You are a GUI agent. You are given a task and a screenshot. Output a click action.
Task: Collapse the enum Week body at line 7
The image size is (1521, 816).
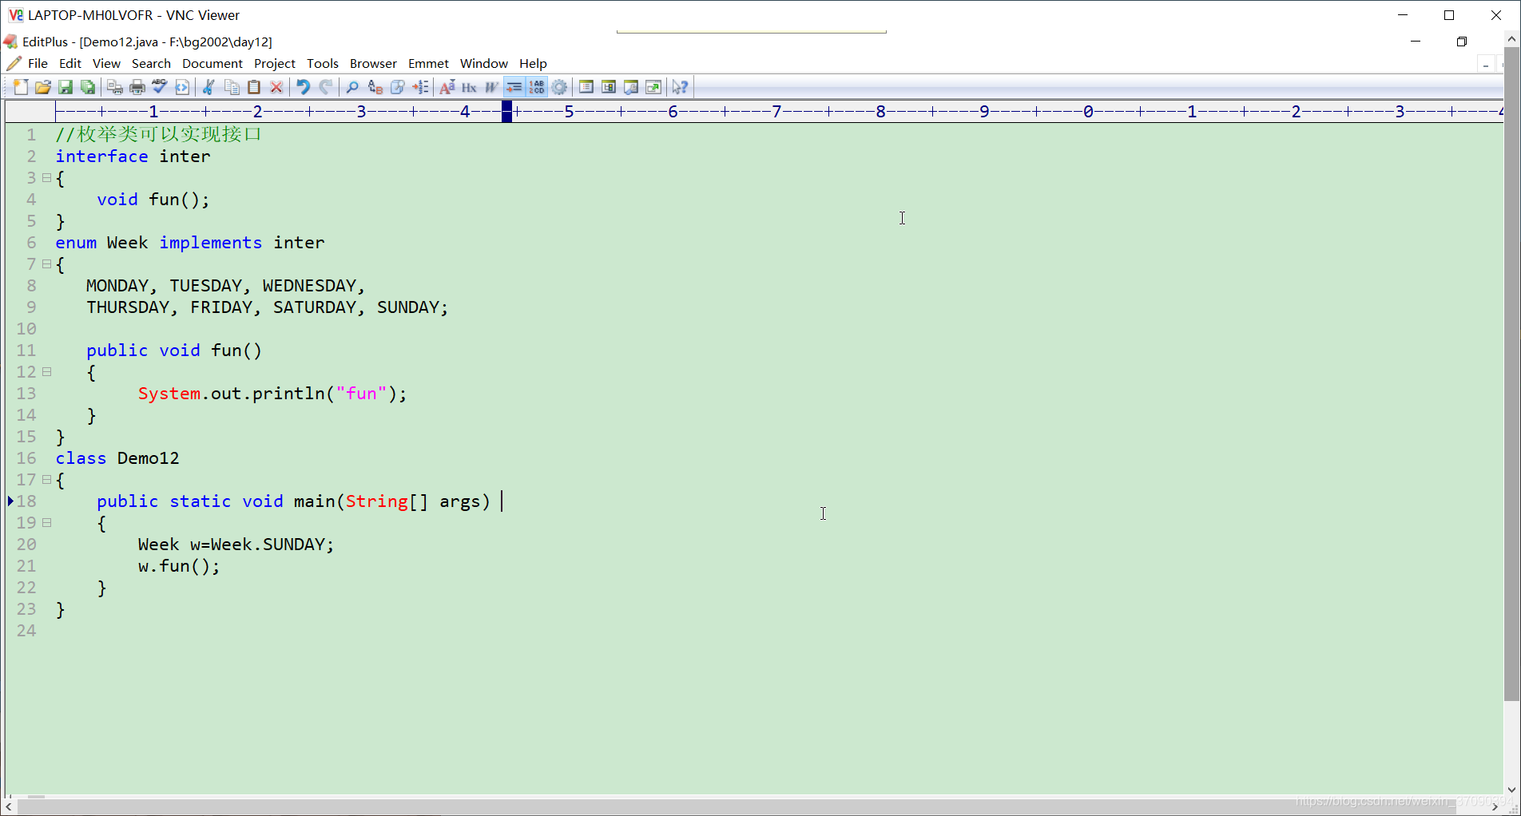47,263
